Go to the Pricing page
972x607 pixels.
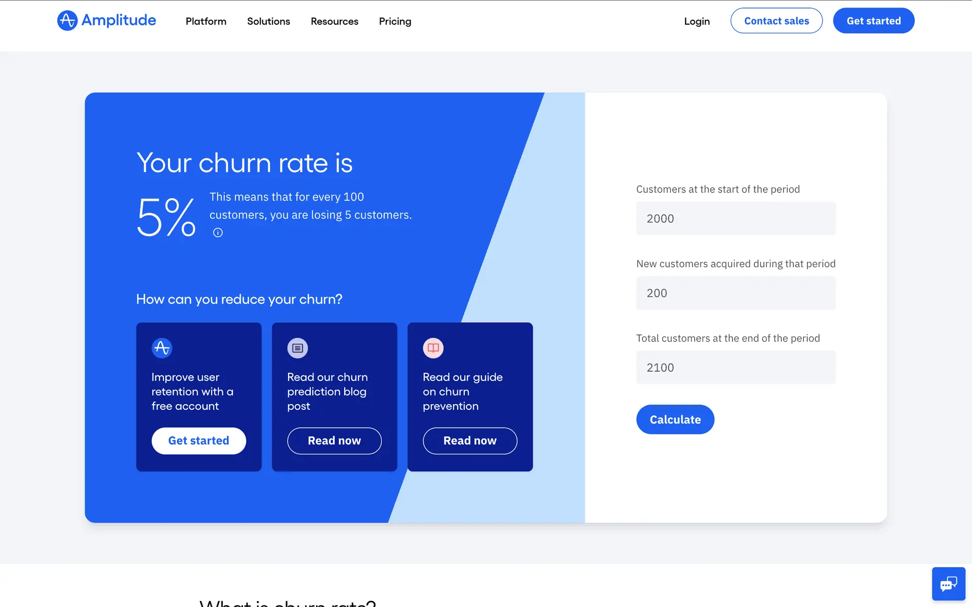pyautogui.click(x=395, y=21)
